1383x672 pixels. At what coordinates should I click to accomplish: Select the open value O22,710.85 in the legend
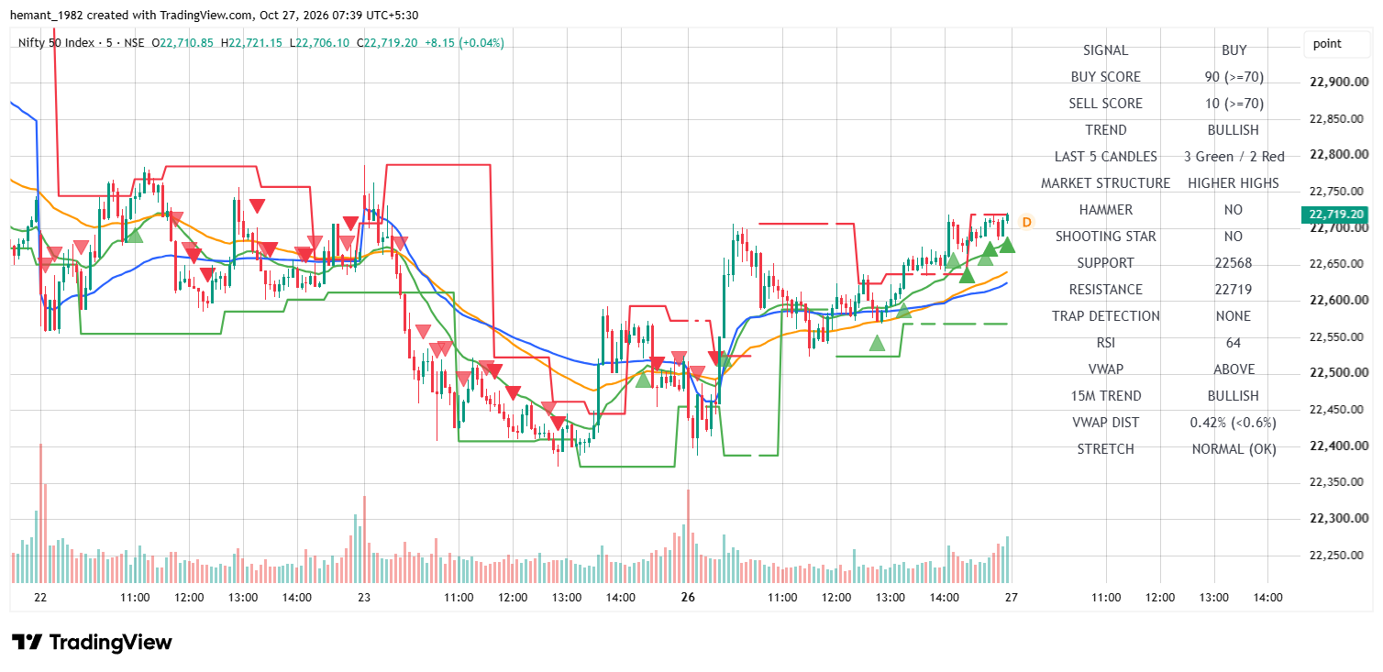(x=183, y=43)
